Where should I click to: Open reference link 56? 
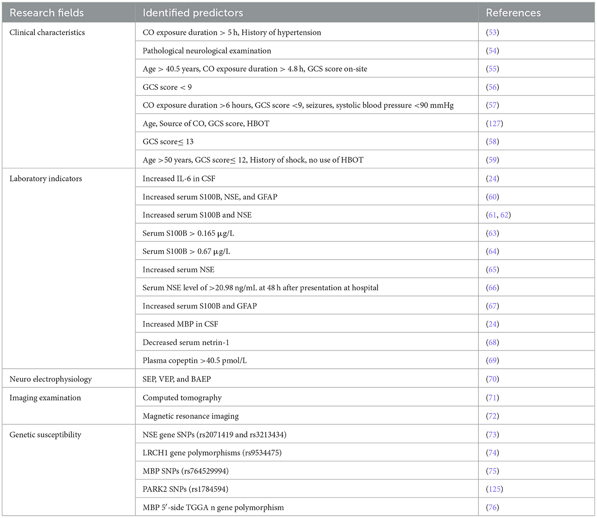[x=492, y=87]
